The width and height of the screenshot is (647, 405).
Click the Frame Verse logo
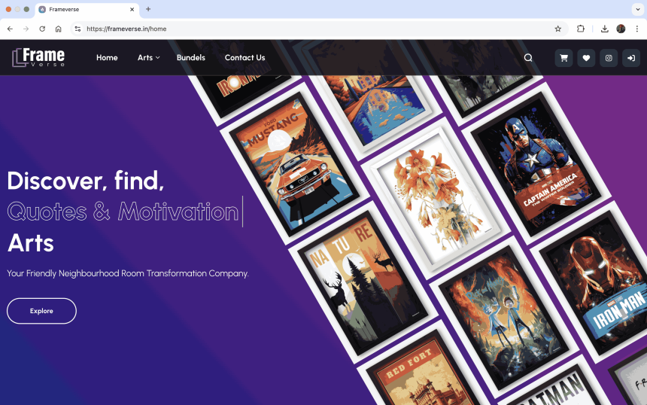pyautogui.click(x=38, y=57)
